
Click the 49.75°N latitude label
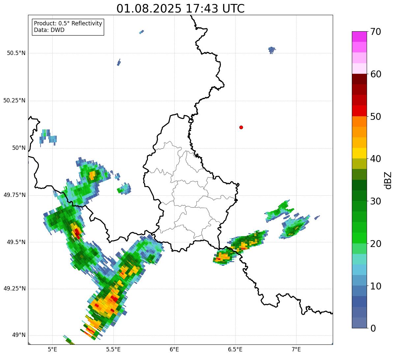click(14, 195)
